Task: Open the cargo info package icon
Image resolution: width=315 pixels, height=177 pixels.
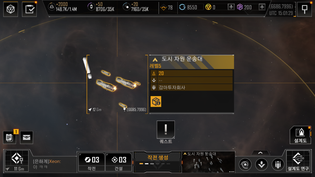Action: 156,101
